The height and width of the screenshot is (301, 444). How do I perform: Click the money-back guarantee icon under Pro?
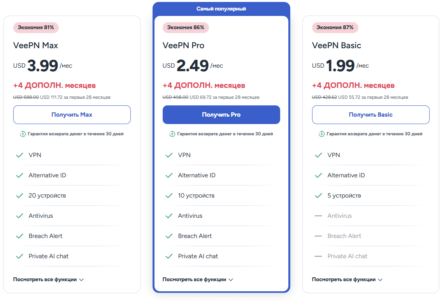point(172,134)
